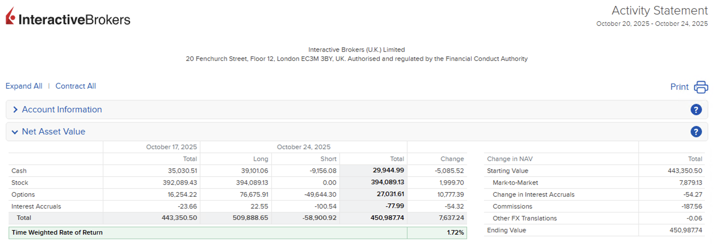Click the Contract All link
The height and width of the screenshot is (244, 714).
75,86
